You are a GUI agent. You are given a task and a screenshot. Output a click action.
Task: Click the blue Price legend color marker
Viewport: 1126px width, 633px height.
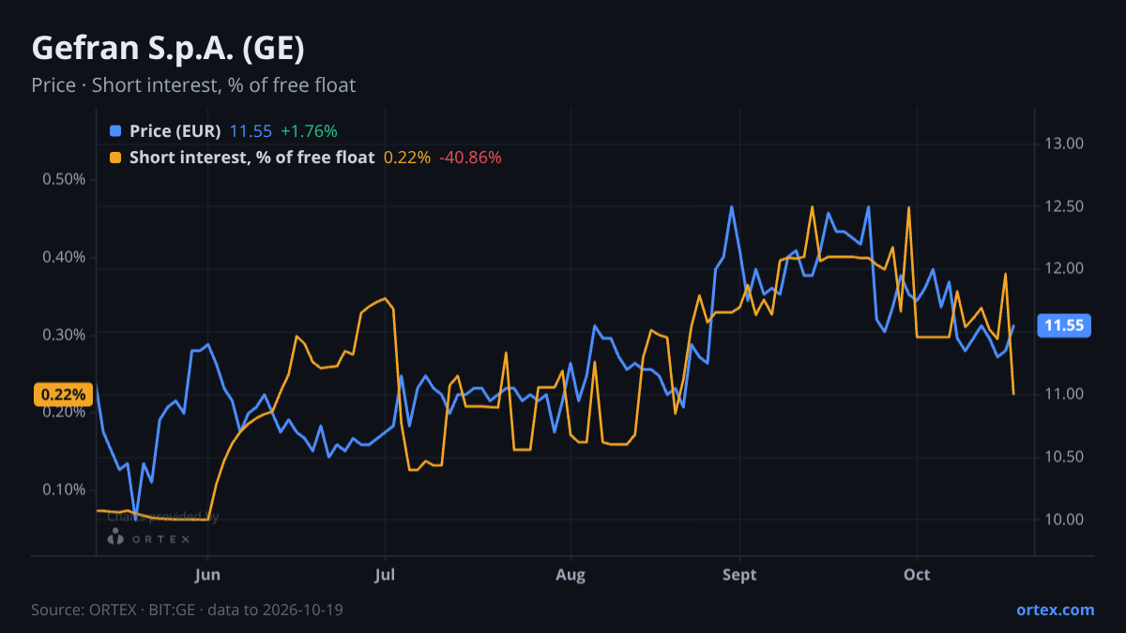(115, 131)
